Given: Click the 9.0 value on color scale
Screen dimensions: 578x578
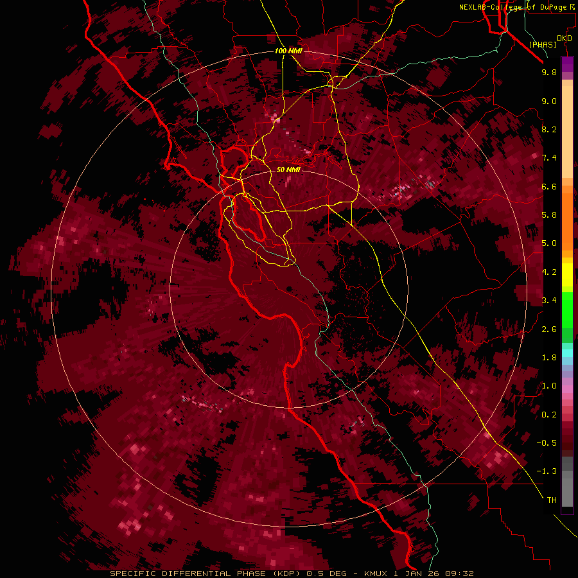Looking at the screenshot, I should (549, 101).
